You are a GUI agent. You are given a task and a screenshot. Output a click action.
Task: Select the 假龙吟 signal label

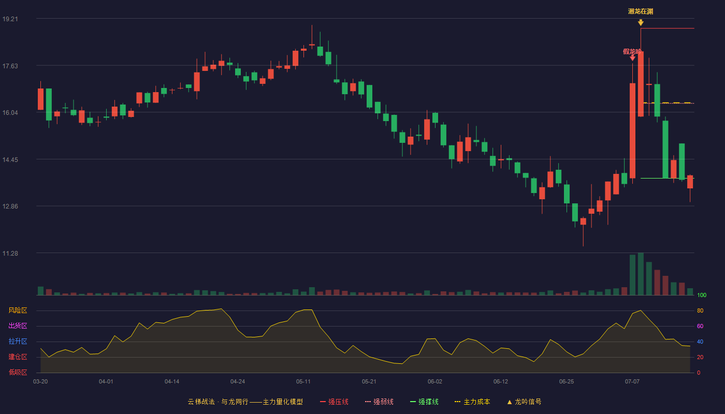coord(632,51)
